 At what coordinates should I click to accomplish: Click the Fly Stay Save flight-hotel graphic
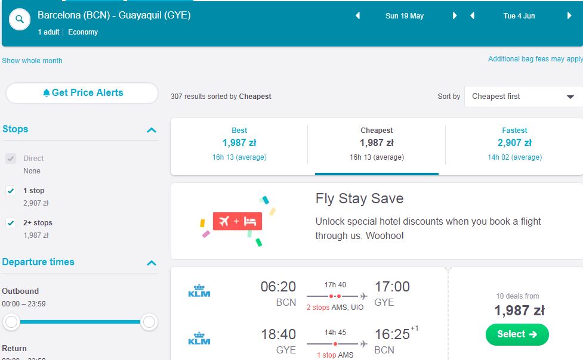tap(237, 222)
